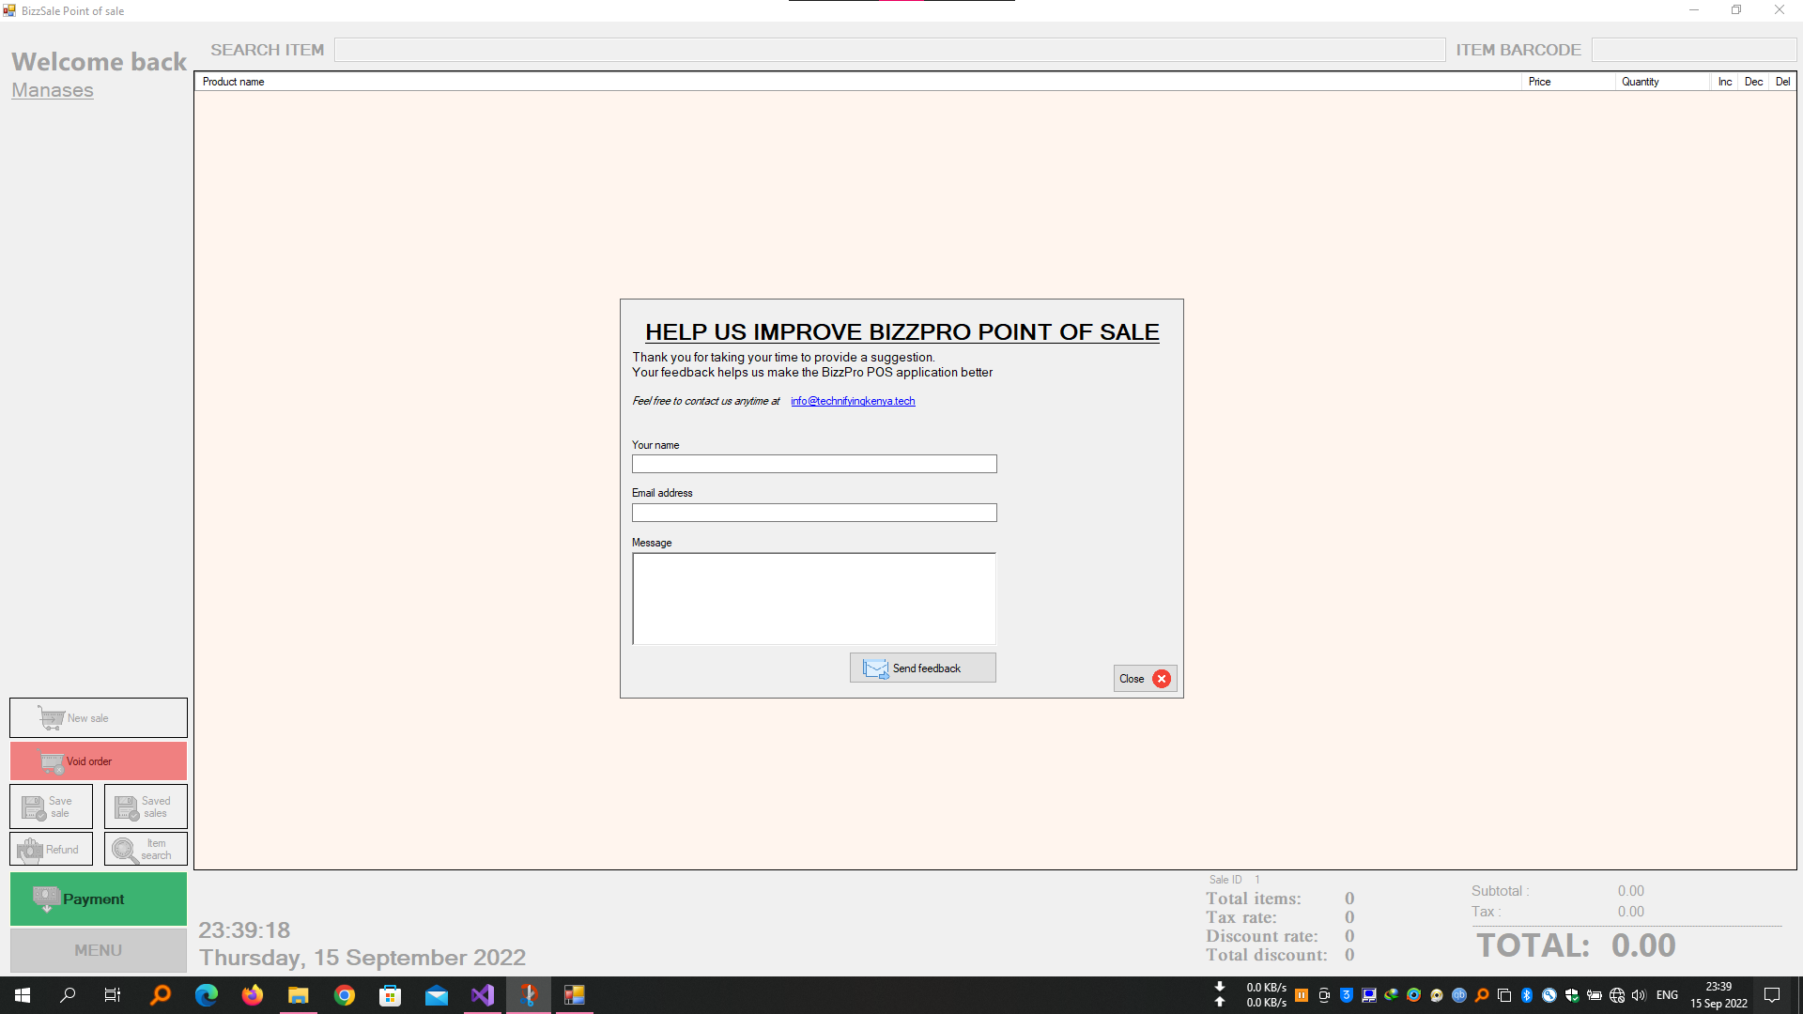Click the Save sale diskette icon
The height and width of the screenshot is (1014, 1803).
coord(32,806)
